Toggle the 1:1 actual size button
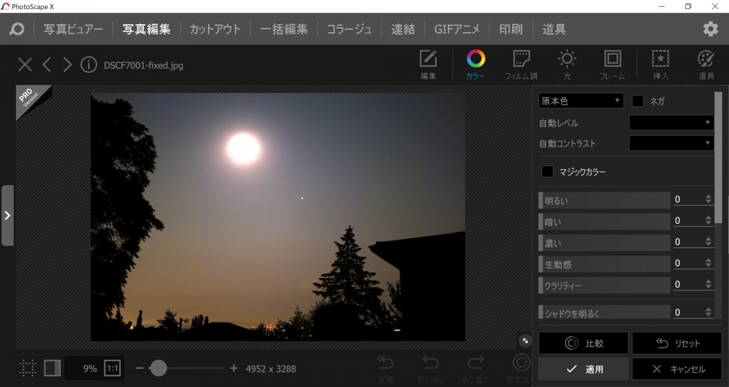The image size is (729, 387). (x=112, y=368)
